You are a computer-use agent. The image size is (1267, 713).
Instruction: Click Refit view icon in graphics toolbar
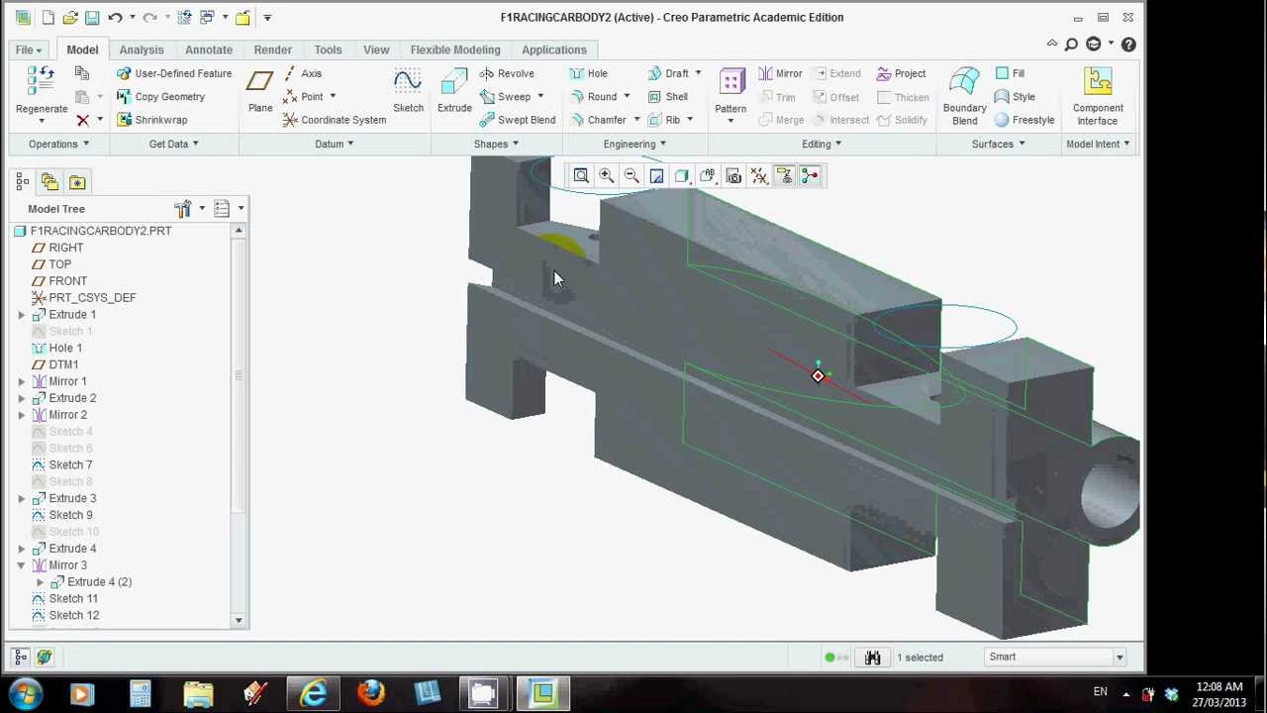[581, 175]
